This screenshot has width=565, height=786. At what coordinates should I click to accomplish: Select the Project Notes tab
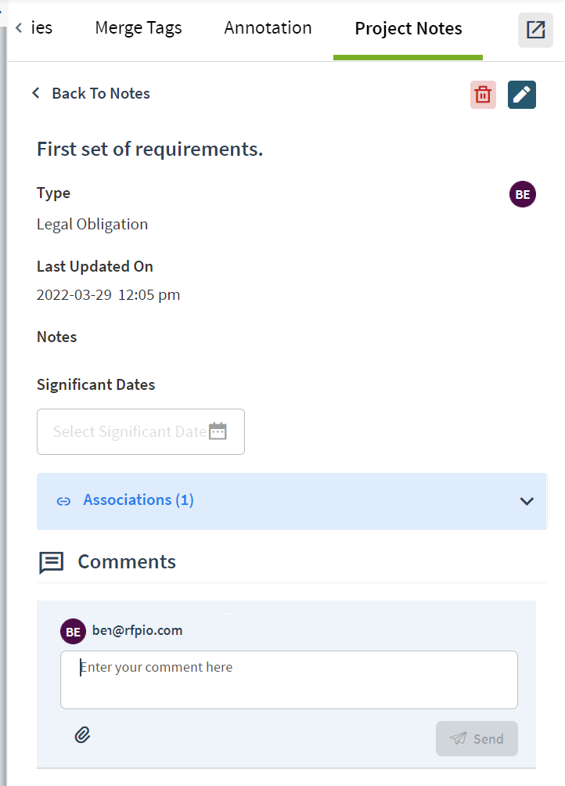pyautogui.click(x=408, y=29)
